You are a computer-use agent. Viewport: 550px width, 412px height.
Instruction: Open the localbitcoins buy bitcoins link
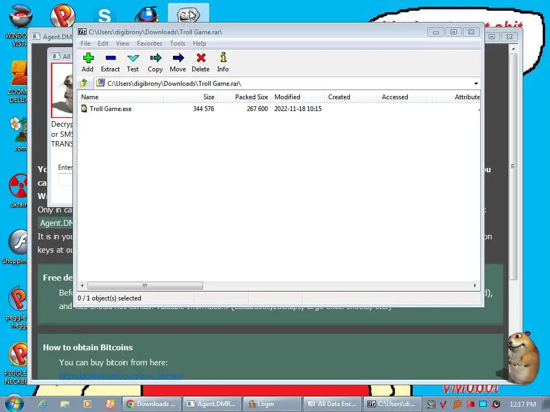(x=121, y=376)
